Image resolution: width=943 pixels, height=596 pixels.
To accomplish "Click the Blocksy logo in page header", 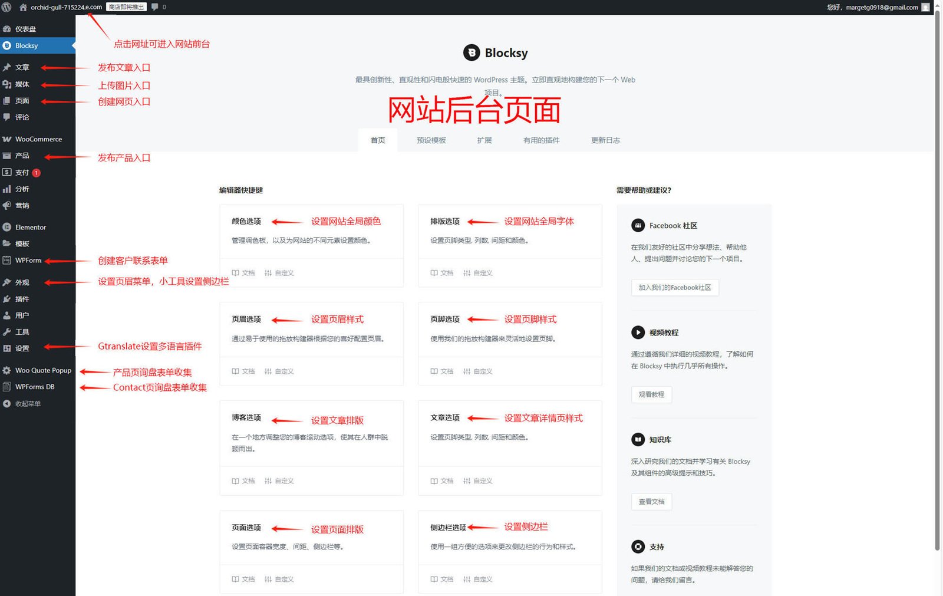I will pyautogui.click(x=471, y=53).
